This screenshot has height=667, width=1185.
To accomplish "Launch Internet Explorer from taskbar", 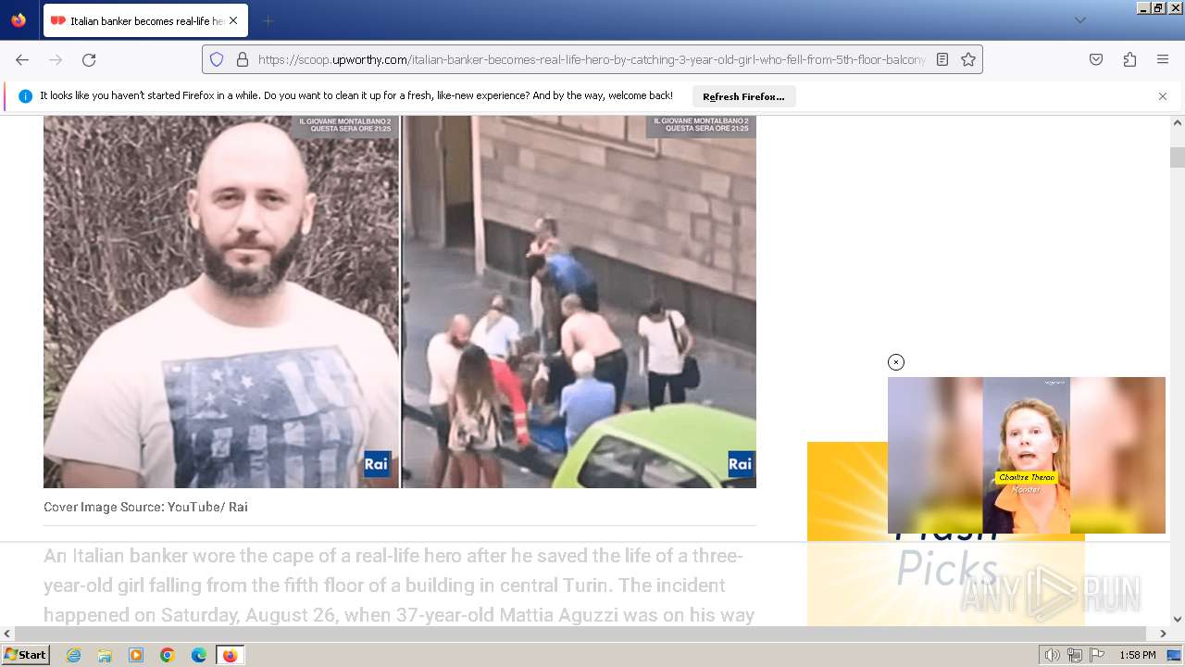I will pyautogui.click(x=73, y=655).
